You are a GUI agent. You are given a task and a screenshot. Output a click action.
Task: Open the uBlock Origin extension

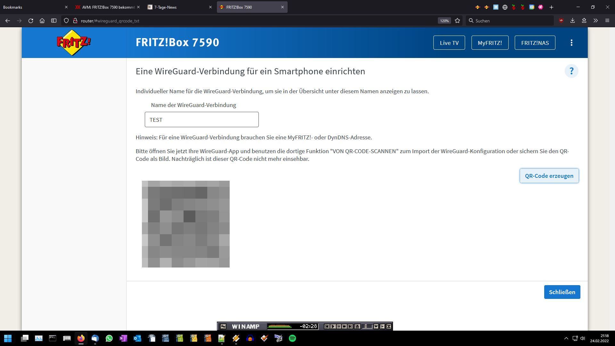pos(561,21)
